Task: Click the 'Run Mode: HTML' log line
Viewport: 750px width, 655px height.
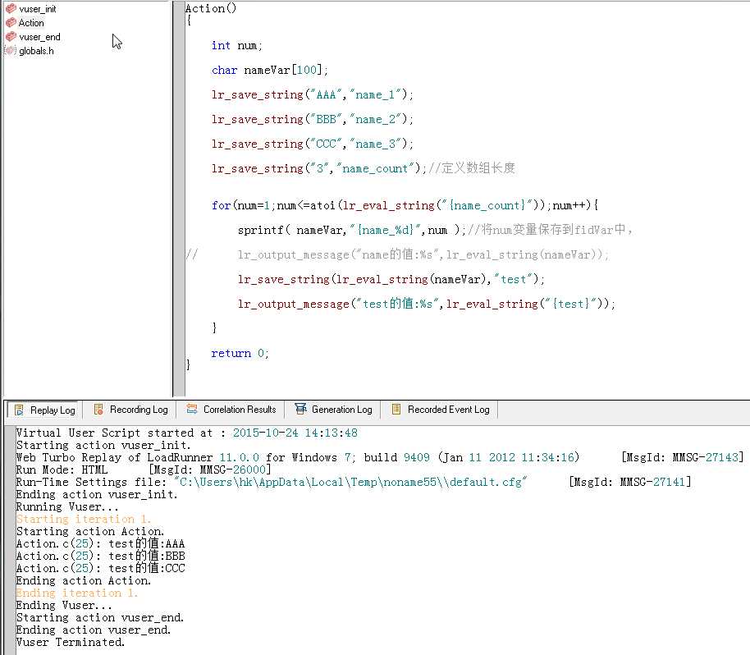Action: click(144, 469)
